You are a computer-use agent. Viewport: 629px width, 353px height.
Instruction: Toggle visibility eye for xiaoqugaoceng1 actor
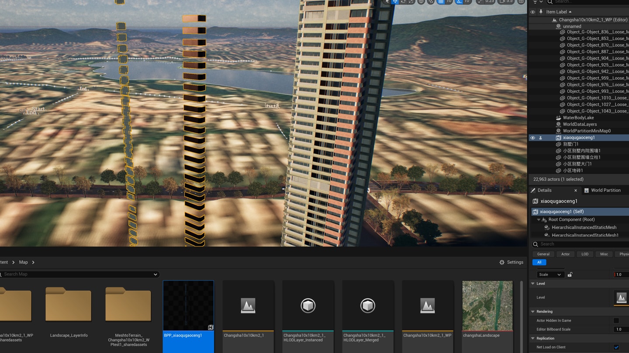pyautogui.click(x=532, y=137)
